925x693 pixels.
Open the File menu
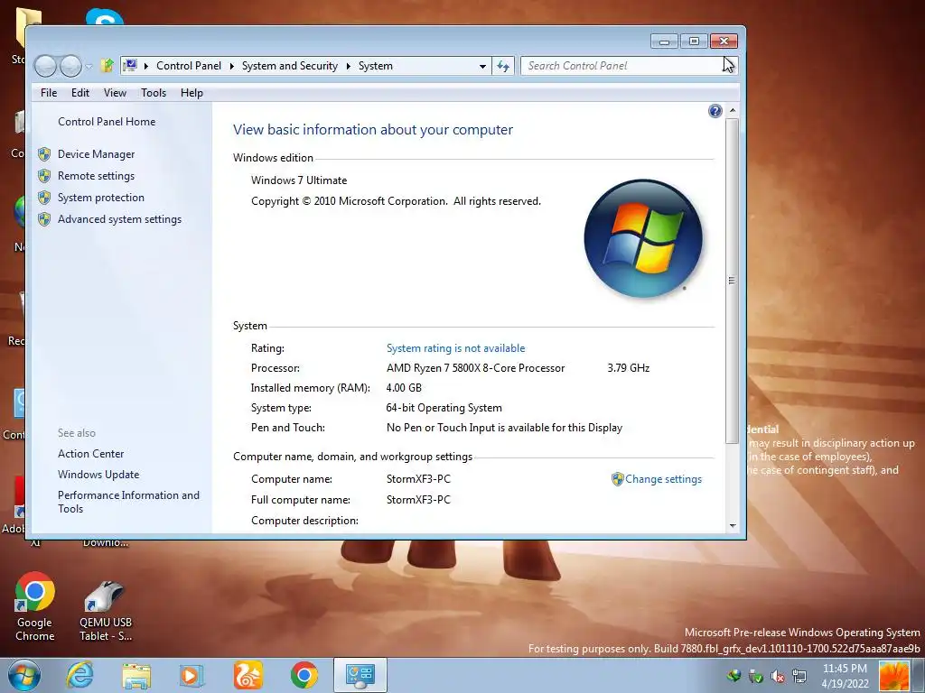pos(49,93)
